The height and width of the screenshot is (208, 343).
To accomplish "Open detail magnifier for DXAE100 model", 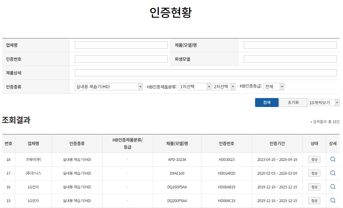I will click(333, 173).
